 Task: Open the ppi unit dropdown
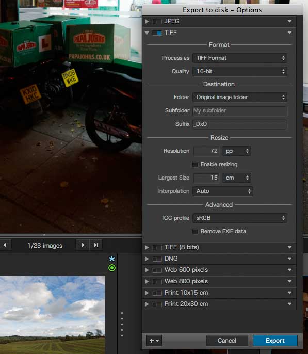(236, 151)
